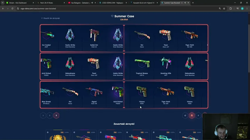This screenshot has width=250, height=140.
Task: Click the Saibā Oni MAC-10 skin card
Action: click(x=94, y=38)
